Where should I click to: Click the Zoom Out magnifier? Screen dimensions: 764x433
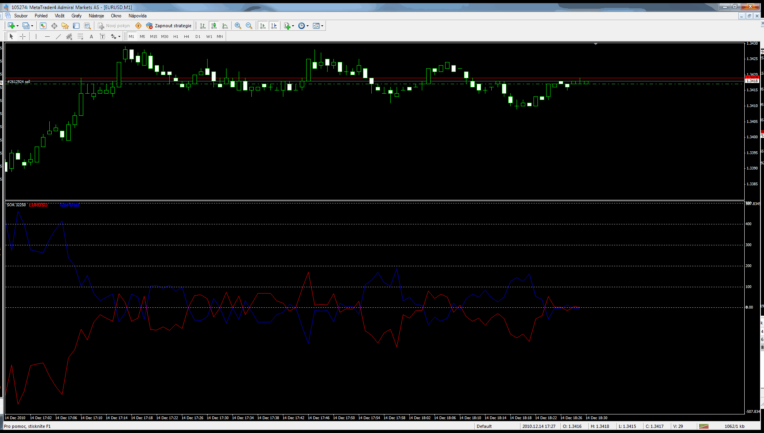pyautogui.click(x=249, y=26)
